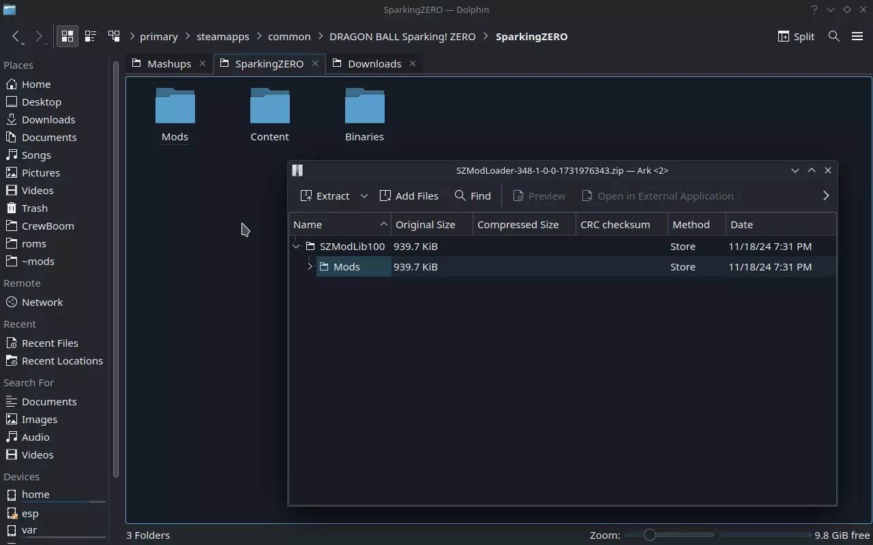Go forward in Dolphin navigation history

(x=40, y=36)
